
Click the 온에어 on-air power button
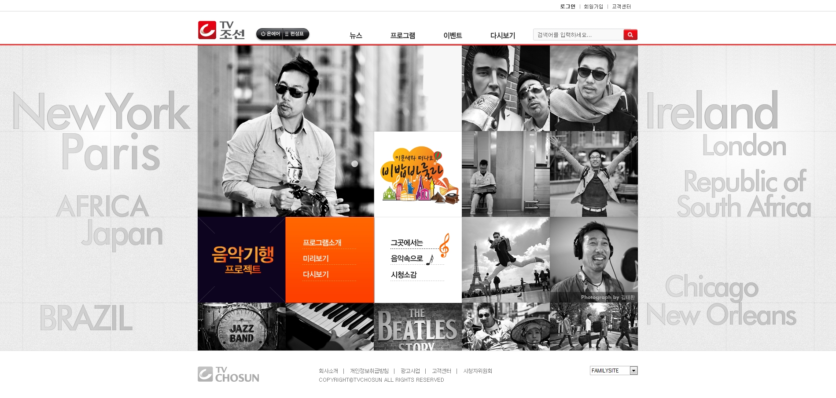[270, 34]
